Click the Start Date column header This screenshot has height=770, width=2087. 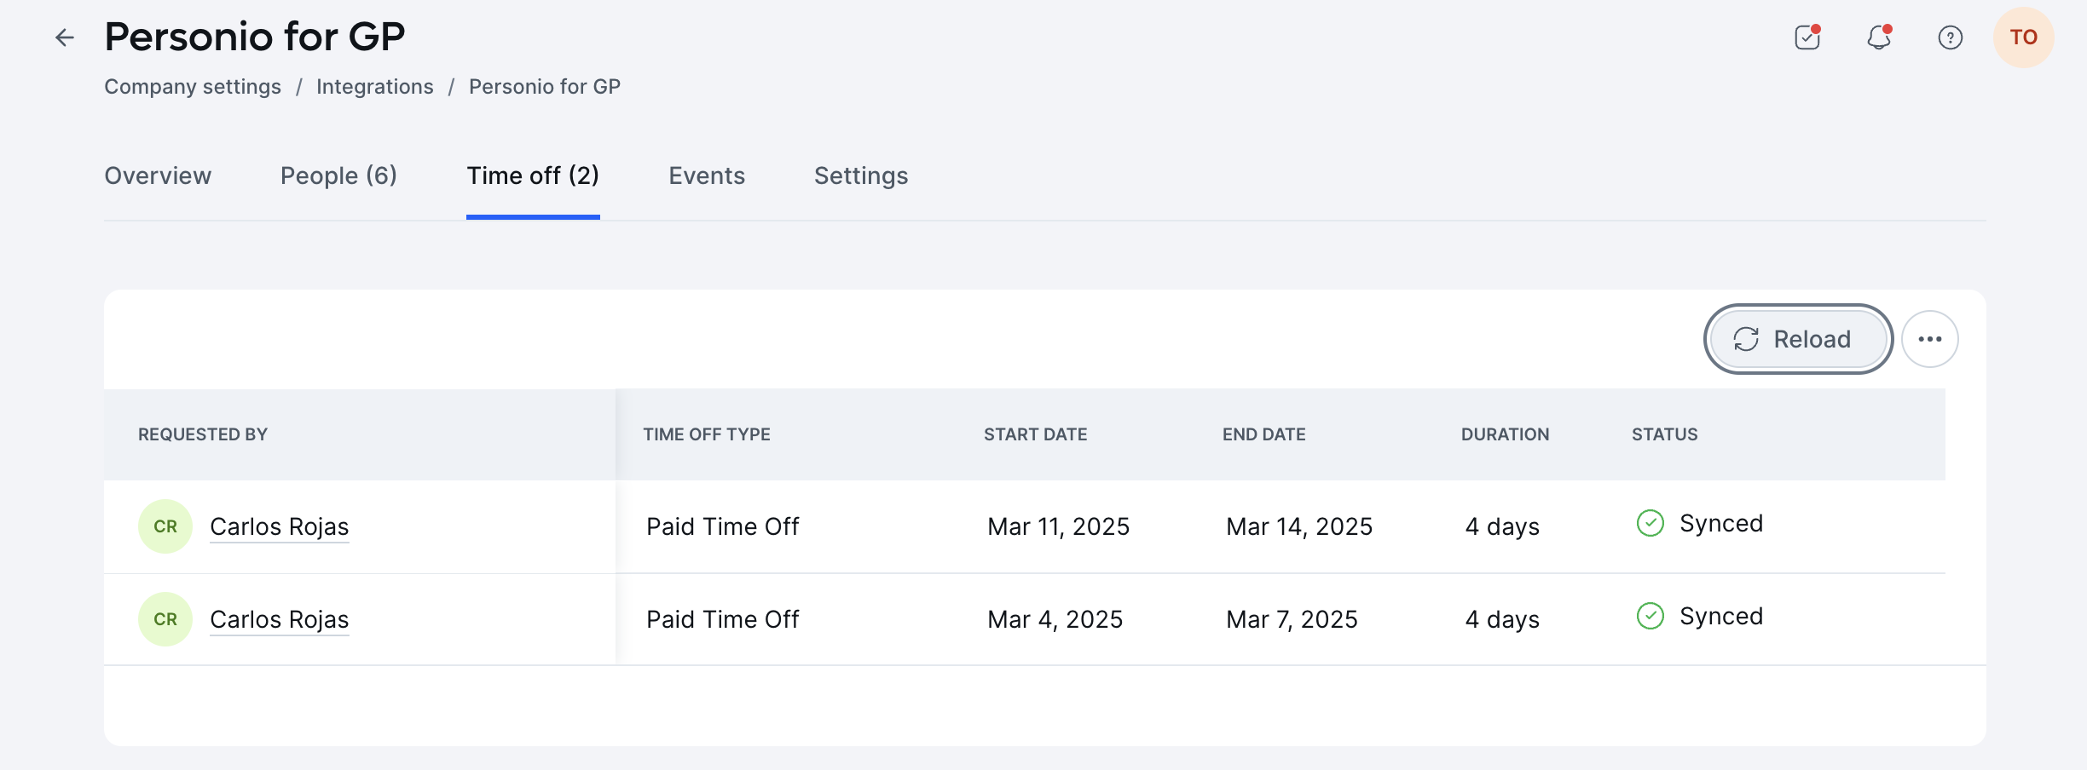point(1036,434)
